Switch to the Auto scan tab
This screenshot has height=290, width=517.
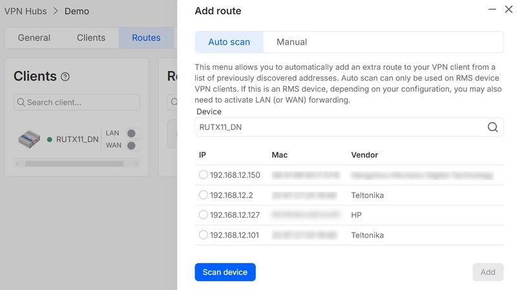click(229, 42)
